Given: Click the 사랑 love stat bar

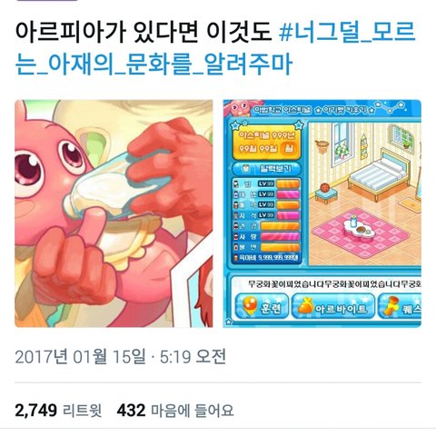Looking at the screenshot, I should click(x=280, y=237).
